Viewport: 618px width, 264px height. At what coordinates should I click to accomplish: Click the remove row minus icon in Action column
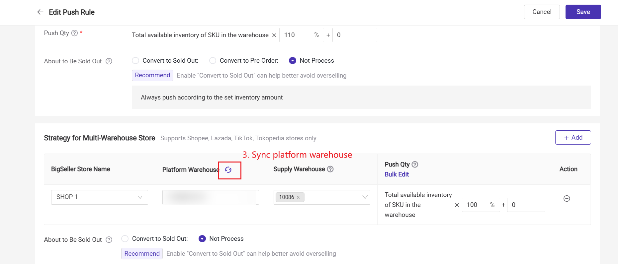pos(567,199)
